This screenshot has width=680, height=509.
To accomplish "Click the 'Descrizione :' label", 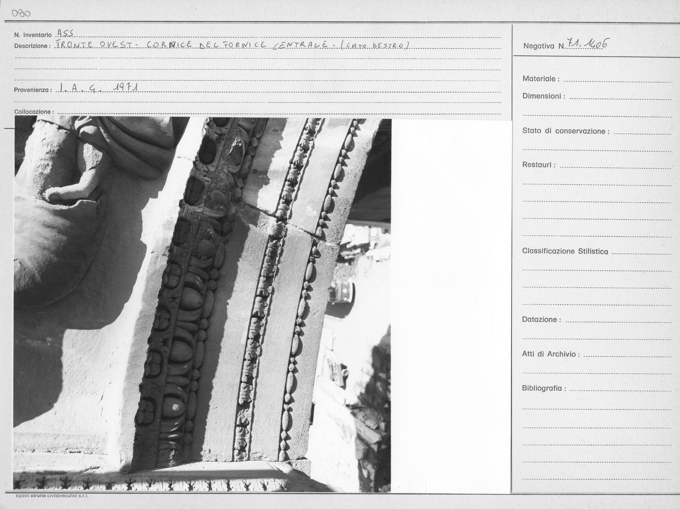I will pos(32,46).
